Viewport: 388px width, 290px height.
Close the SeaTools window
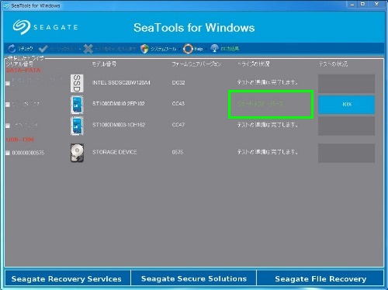point(376,4)
